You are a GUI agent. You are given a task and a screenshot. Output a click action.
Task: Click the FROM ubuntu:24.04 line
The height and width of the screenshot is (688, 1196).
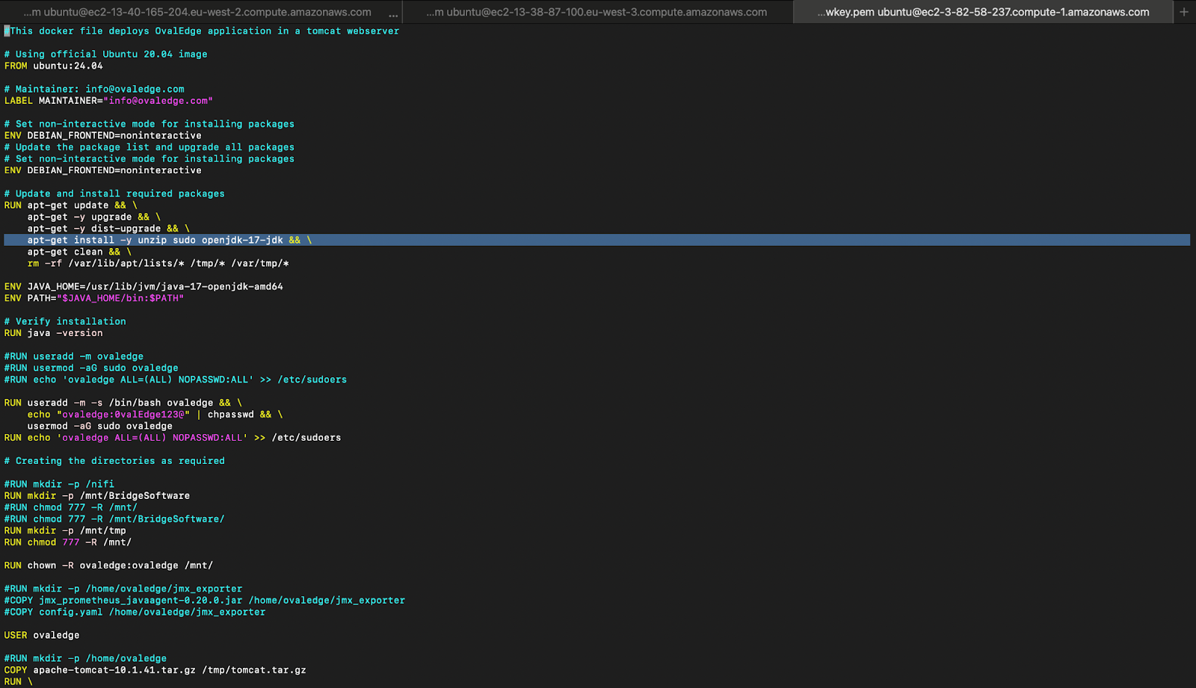pos(54,66)
